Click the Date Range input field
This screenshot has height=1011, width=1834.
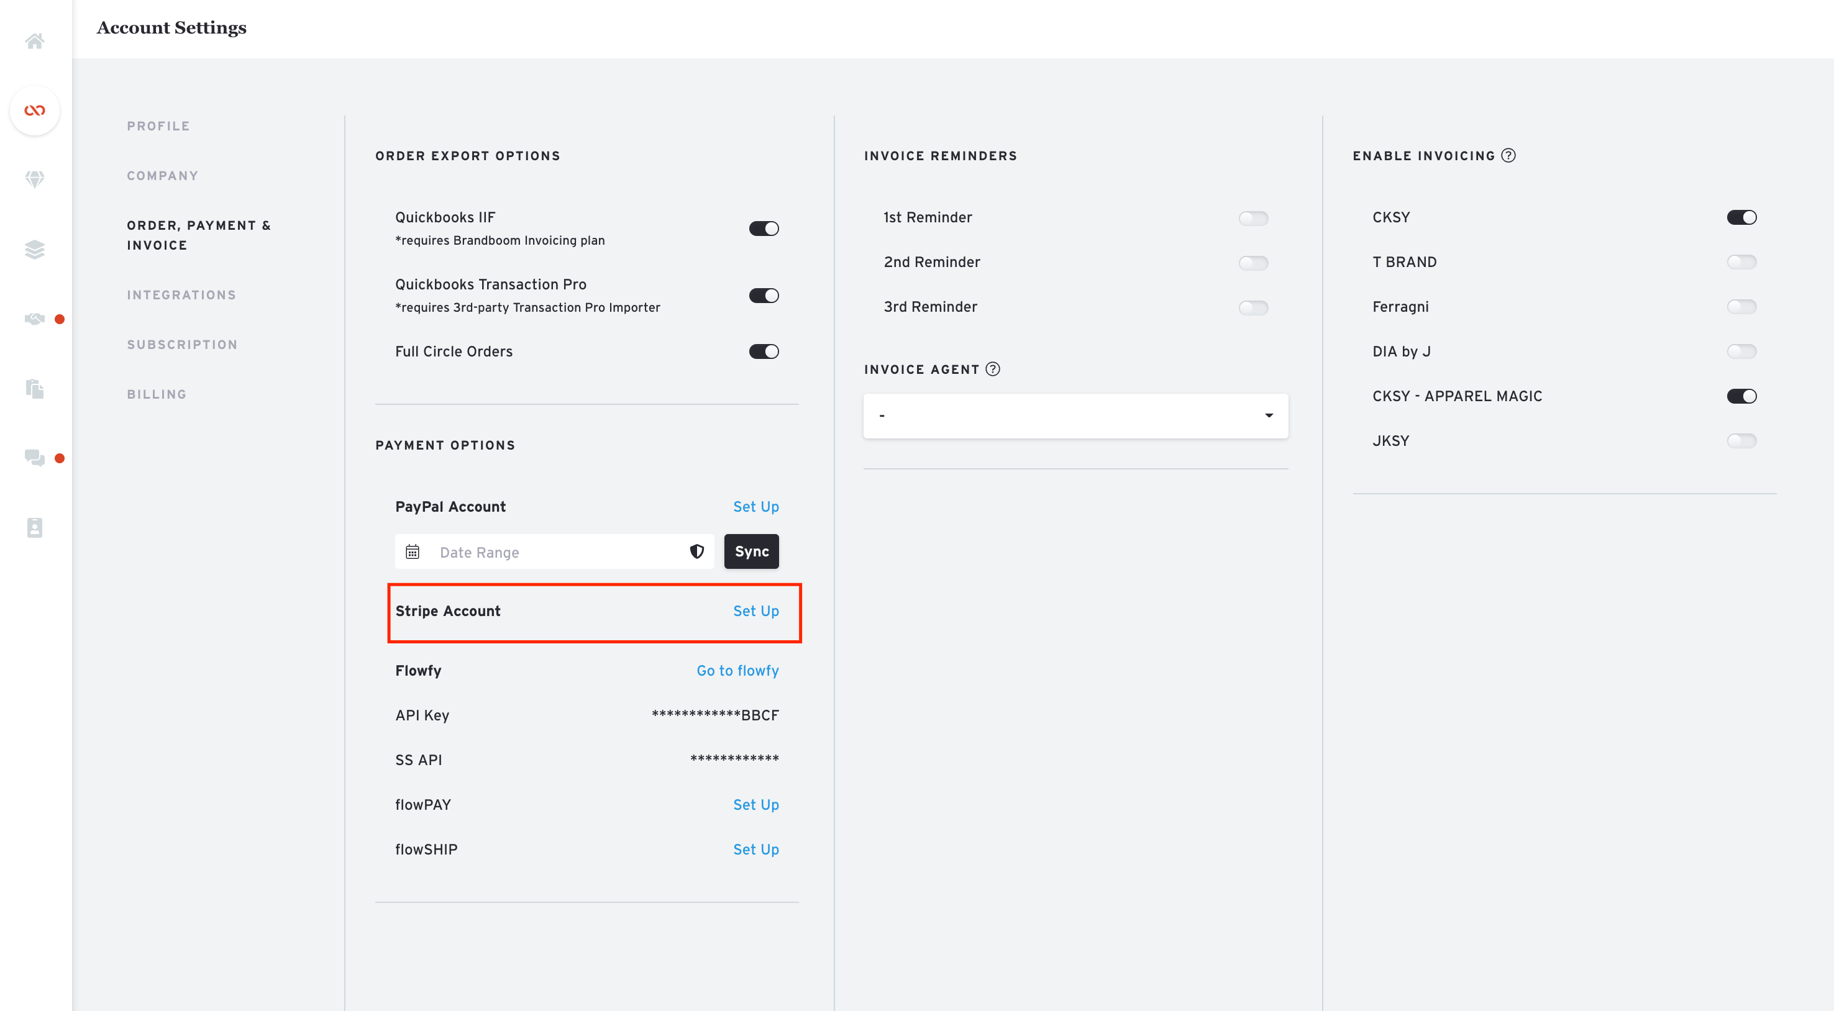coord(555,551)
